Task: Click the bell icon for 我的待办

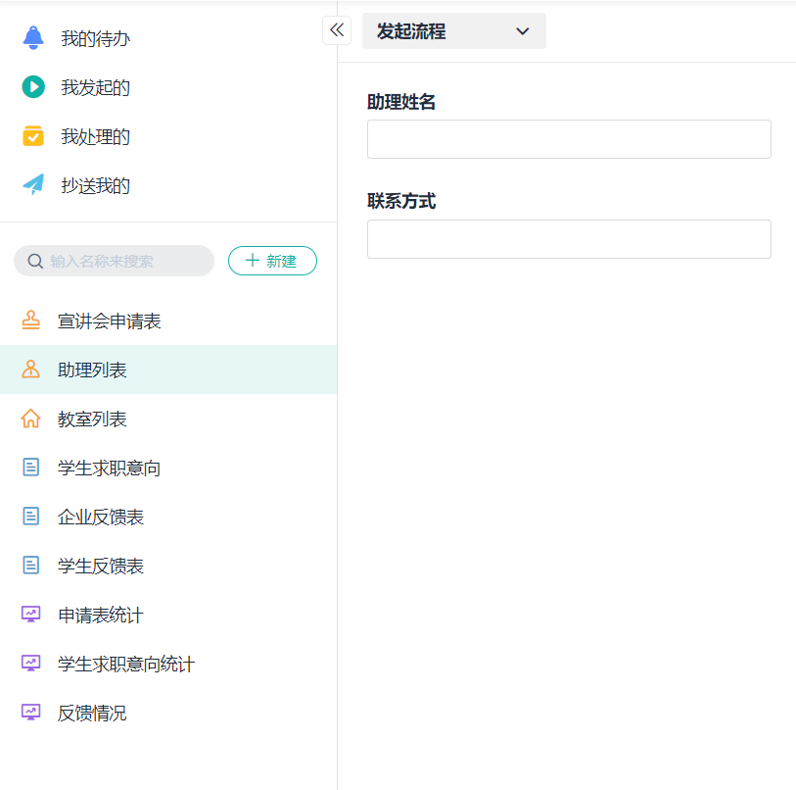Action: point(33,38)
